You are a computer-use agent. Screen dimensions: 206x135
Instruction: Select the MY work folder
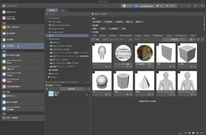tap(55, 74)
